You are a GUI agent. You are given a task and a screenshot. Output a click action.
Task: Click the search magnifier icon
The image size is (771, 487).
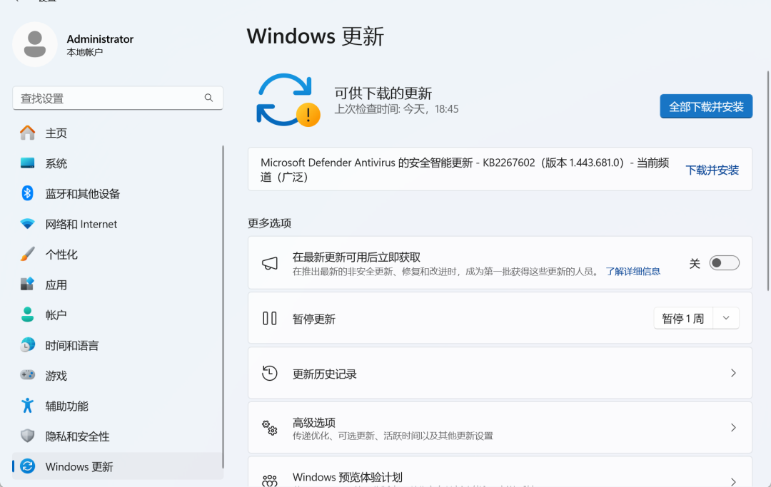coord(208,98)
